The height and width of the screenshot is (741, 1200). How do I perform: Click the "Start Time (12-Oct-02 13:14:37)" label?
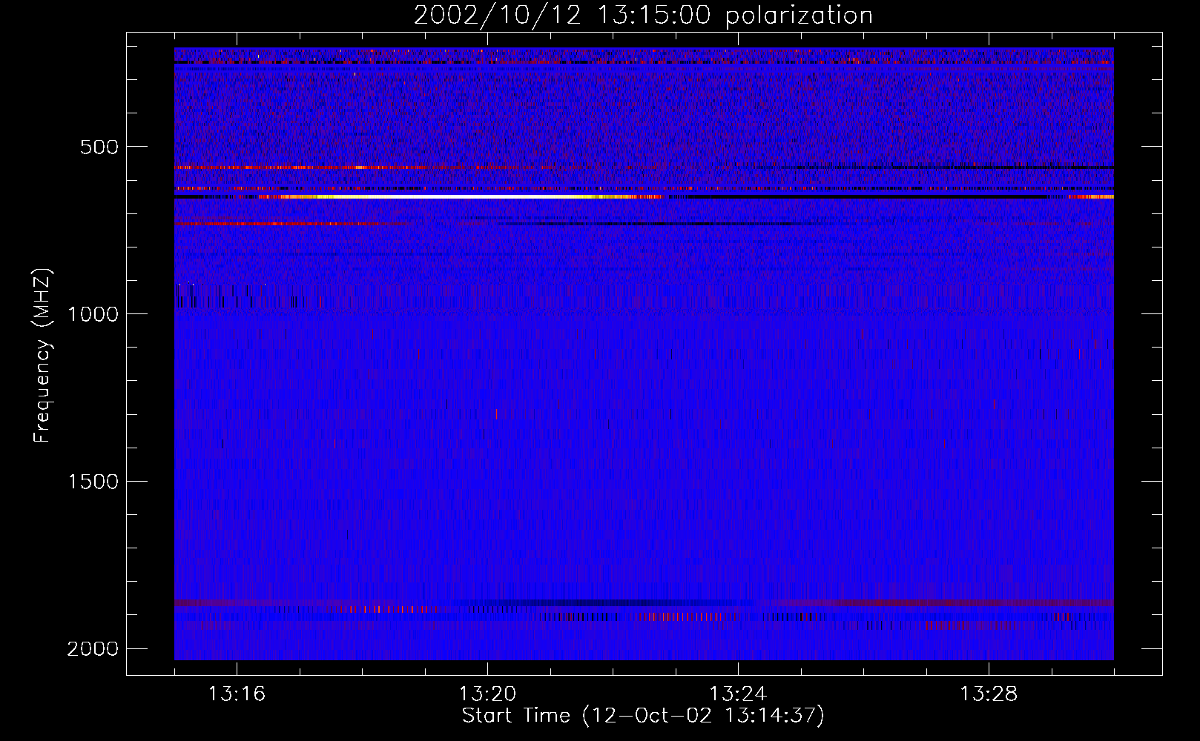643,716
